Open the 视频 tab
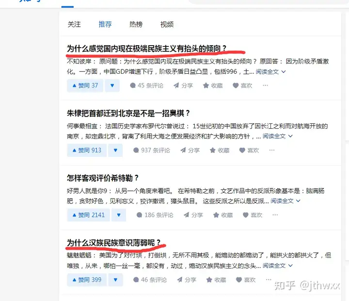The height and width of the screenshot is (301, 349). (167, 24)
